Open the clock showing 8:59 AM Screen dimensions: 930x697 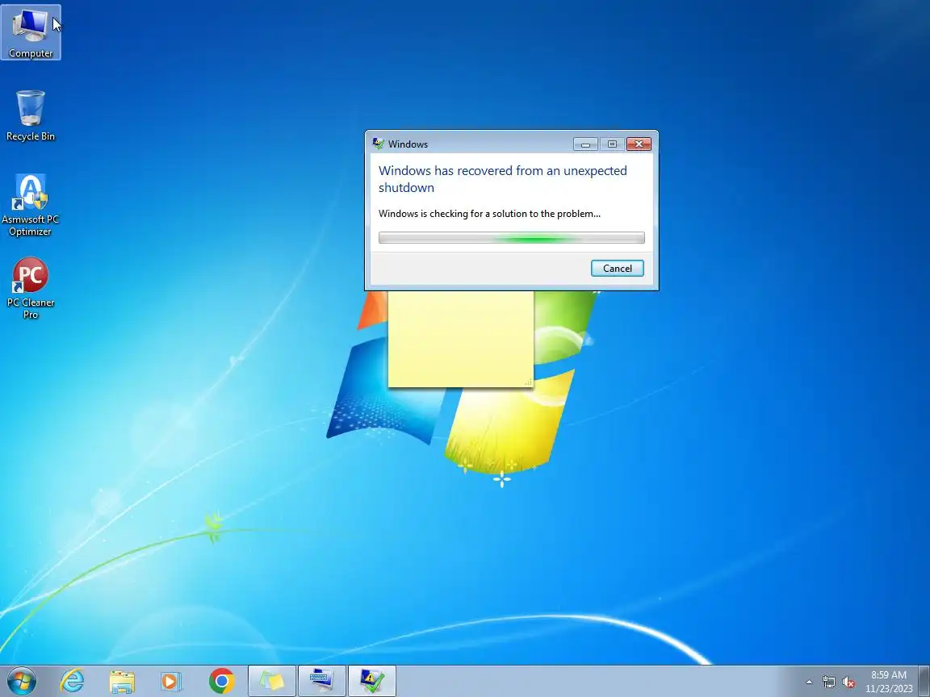tap(889, 682)
